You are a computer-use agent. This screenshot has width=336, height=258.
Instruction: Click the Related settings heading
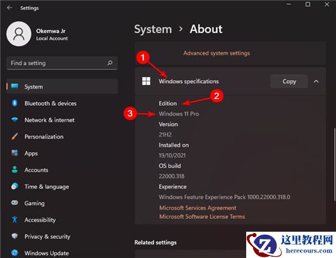[x=155, y=242]
